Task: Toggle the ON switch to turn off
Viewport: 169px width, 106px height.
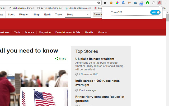Action: pyautogui.click(x=155, y=12)
